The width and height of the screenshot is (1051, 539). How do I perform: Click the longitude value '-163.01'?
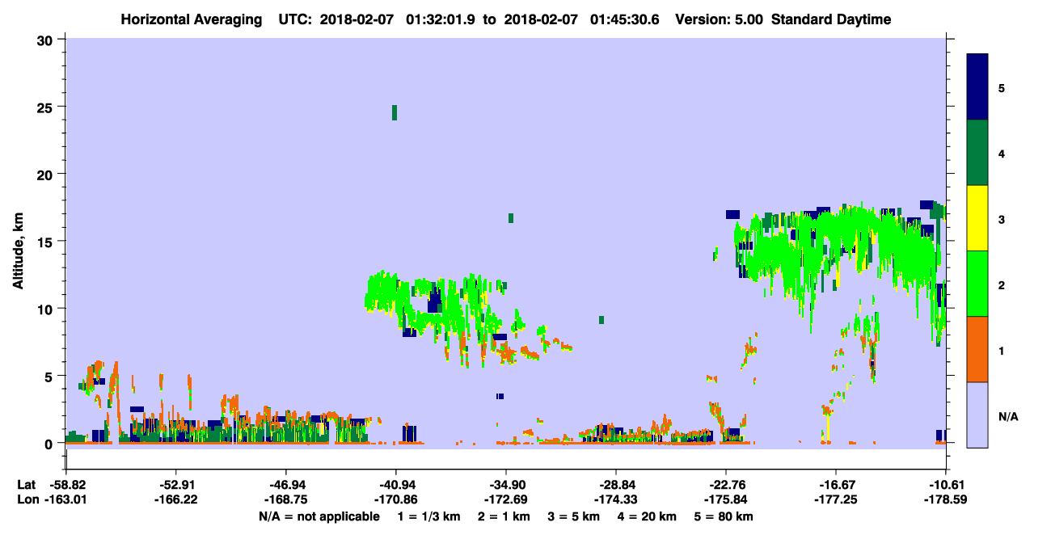tap(65, 499)
